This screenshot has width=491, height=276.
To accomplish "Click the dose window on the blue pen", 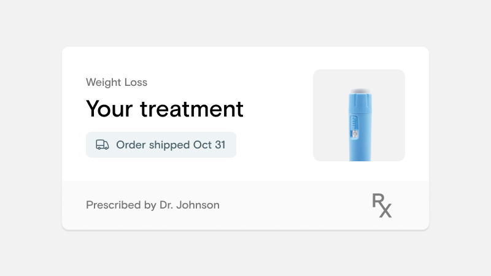I will [355, 130].
